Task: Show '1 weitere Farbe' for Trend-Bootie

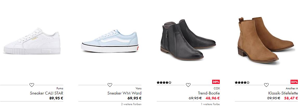Action: [210, 104]
